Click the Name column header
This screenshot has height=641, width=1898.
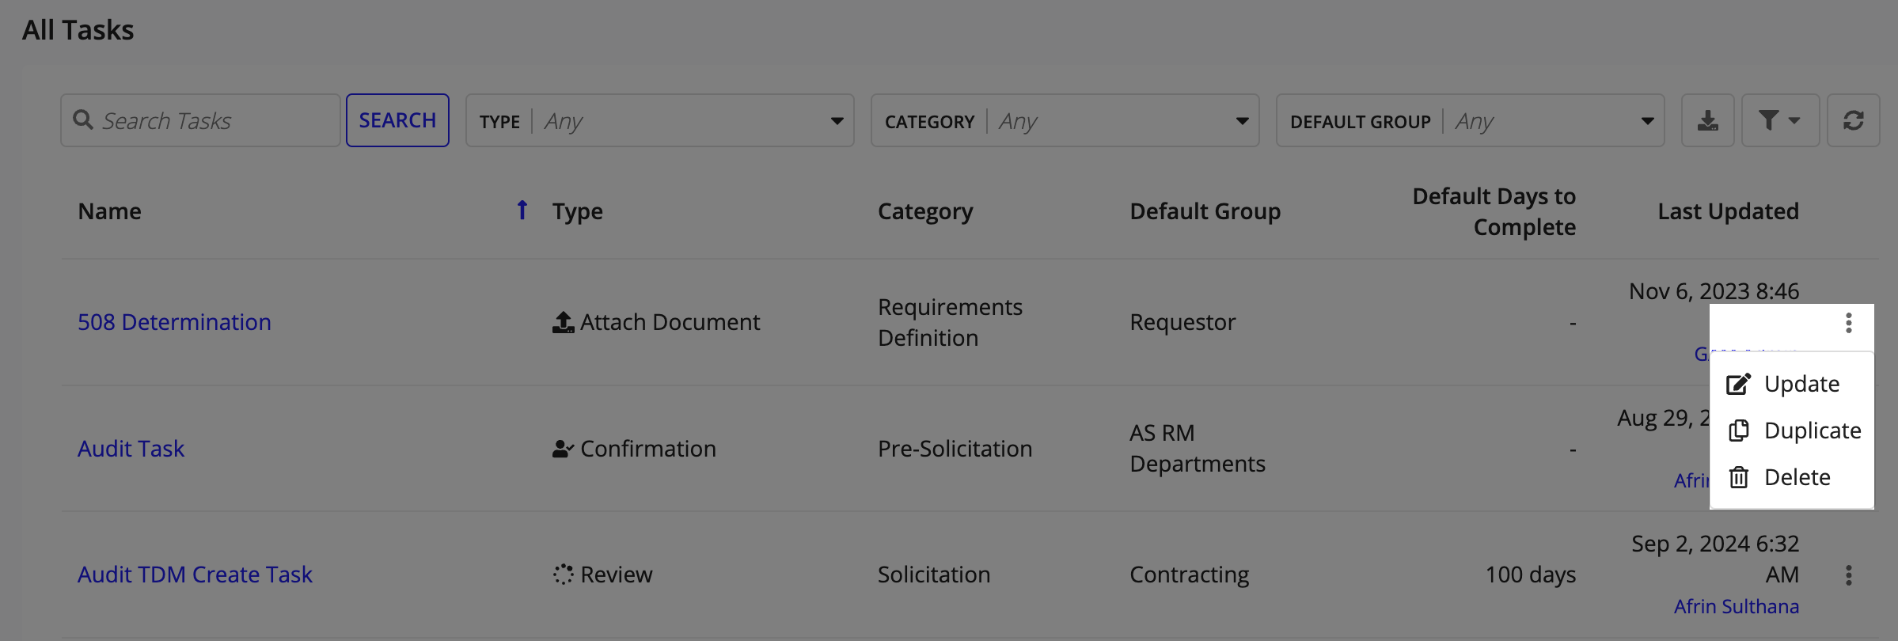point(109,211)
